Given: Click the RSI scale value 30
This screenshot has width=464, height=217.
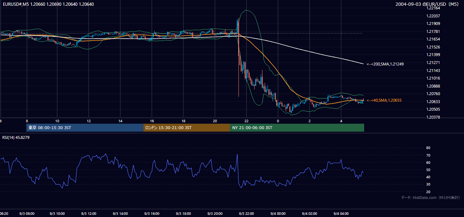Looking at the screenshot, I should point(428,184).
